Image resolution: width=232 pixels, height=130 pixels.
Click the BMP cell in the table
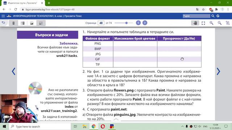tap(98, 49)
